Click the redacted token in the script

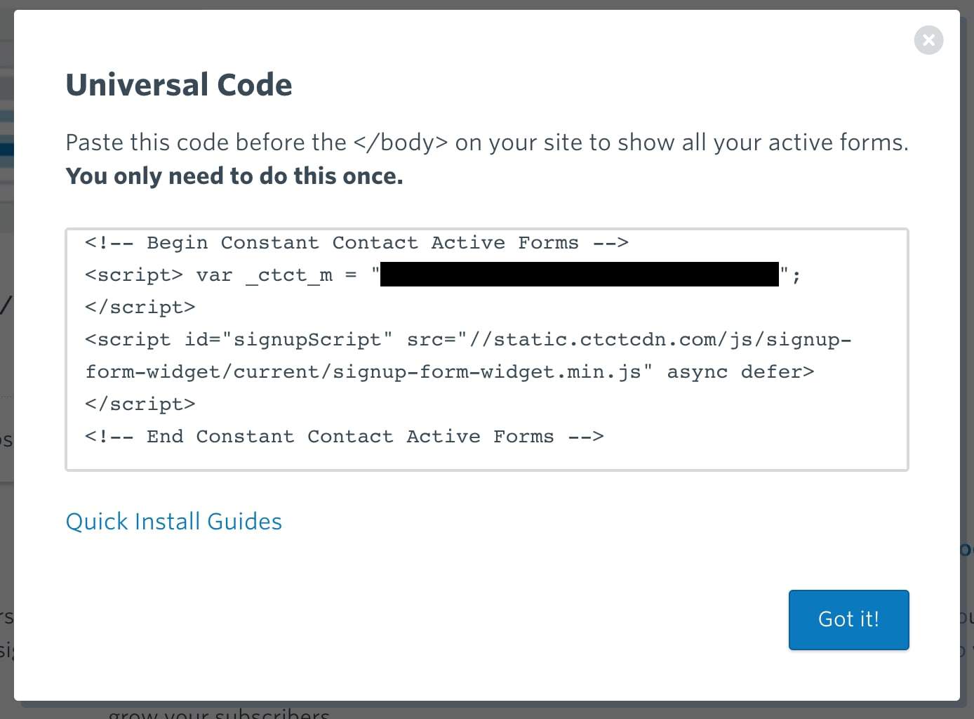[x=579, y=274]
